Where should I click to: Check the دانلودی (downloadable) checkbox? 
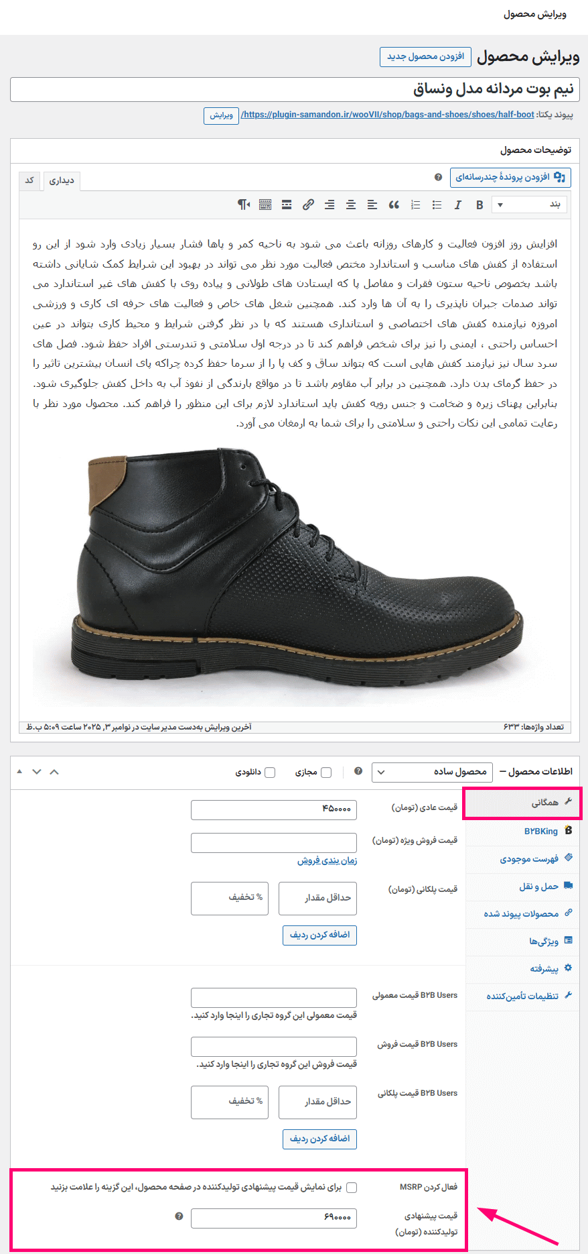pyautogui.click(x=270, y=773)
